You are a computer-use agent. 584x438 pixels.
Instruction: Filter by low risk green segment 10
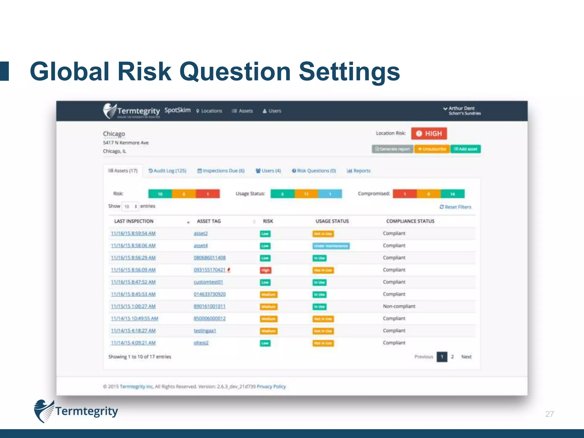point(160,194)
